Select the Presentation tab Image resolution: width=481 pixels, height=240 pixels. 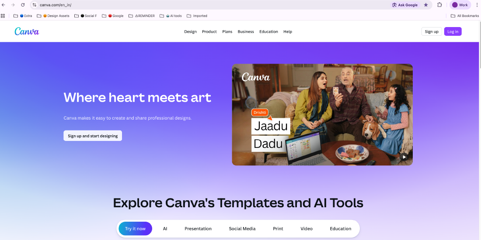(x=198, y=229)
